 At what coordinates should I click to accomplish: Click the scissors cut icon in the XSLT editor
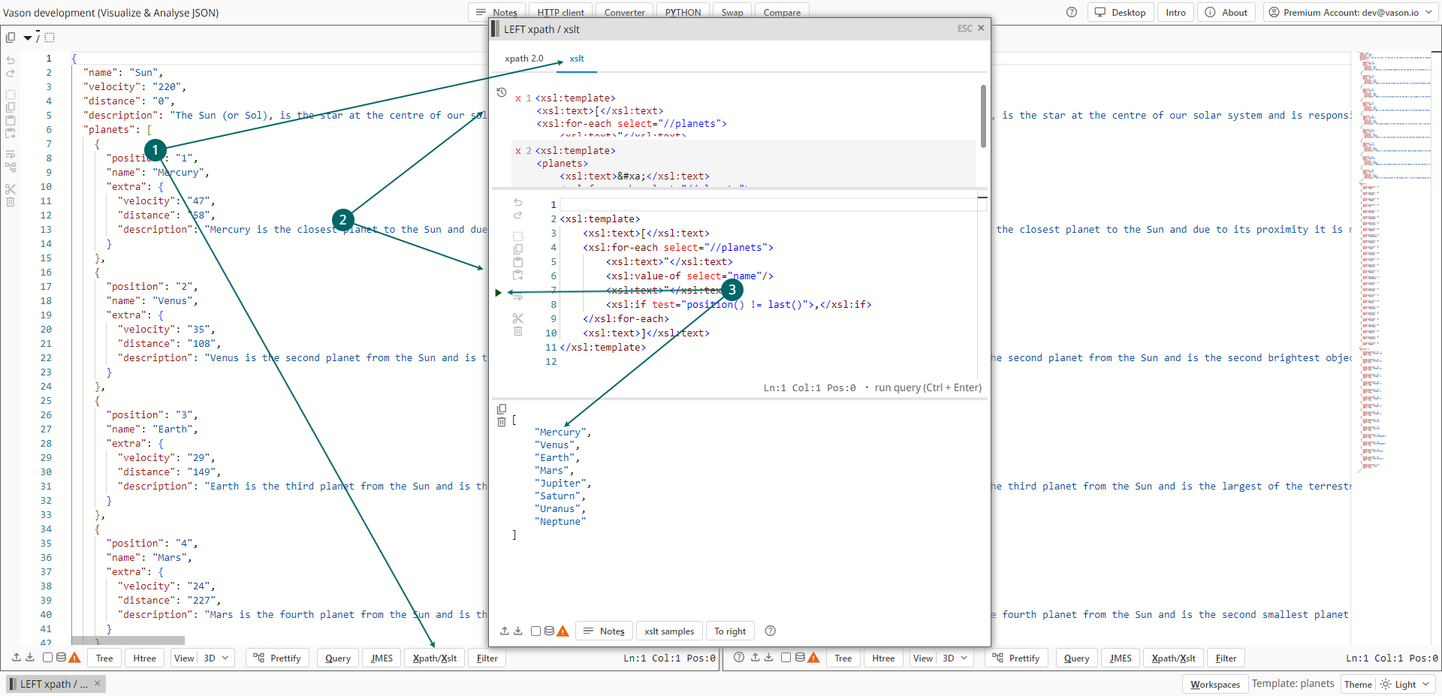pyautogui.click(x=517, y=318)
